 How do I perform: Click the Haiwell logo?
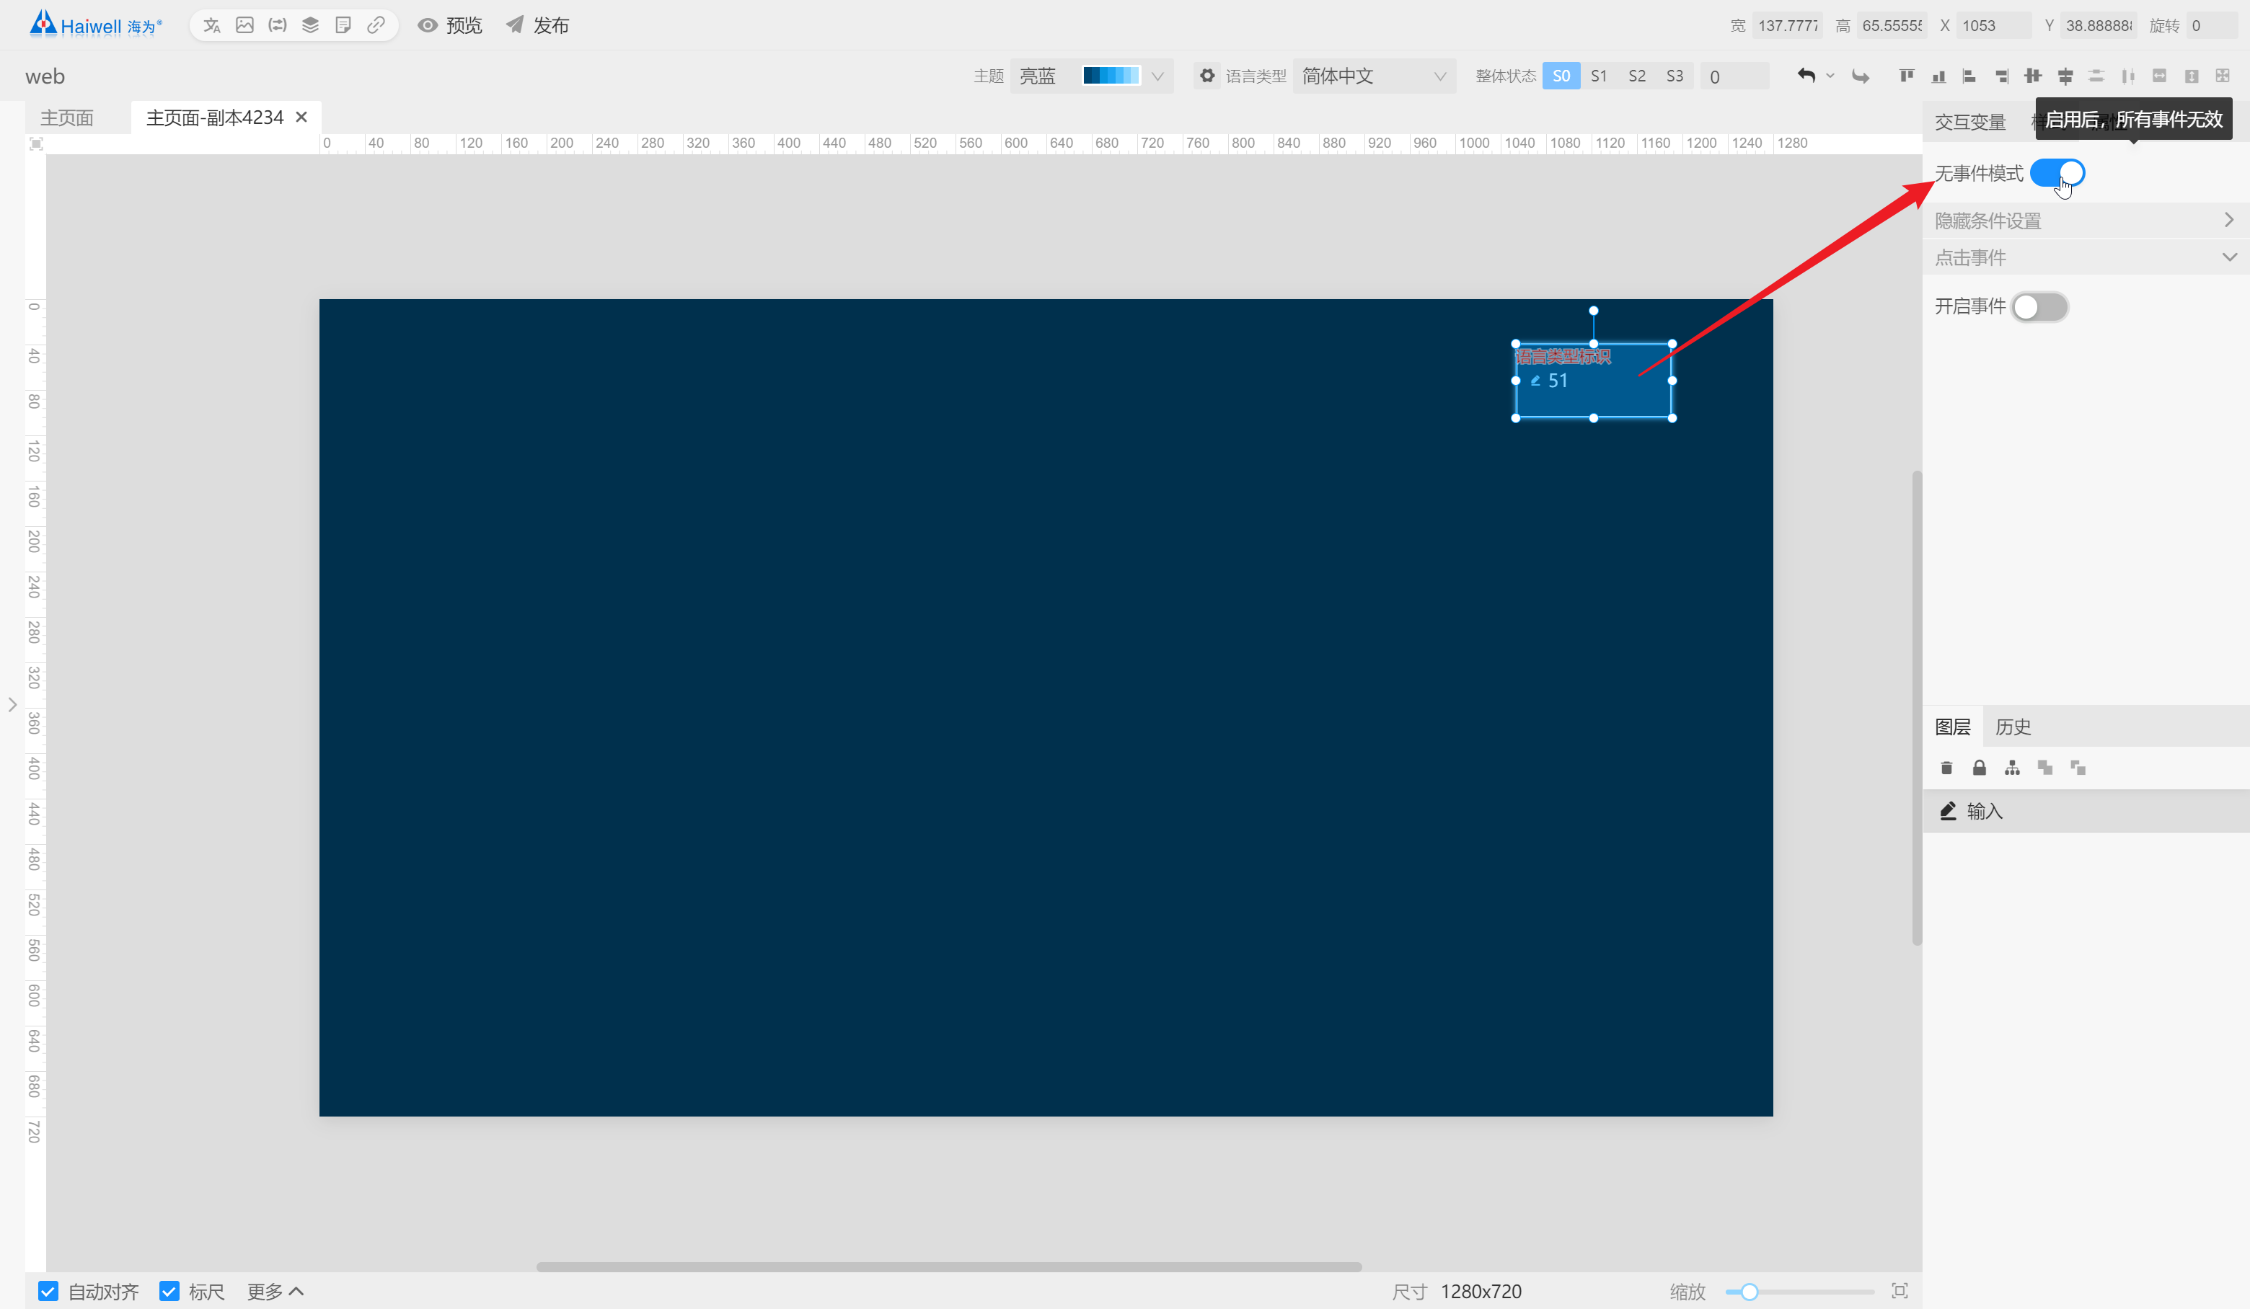95,24
